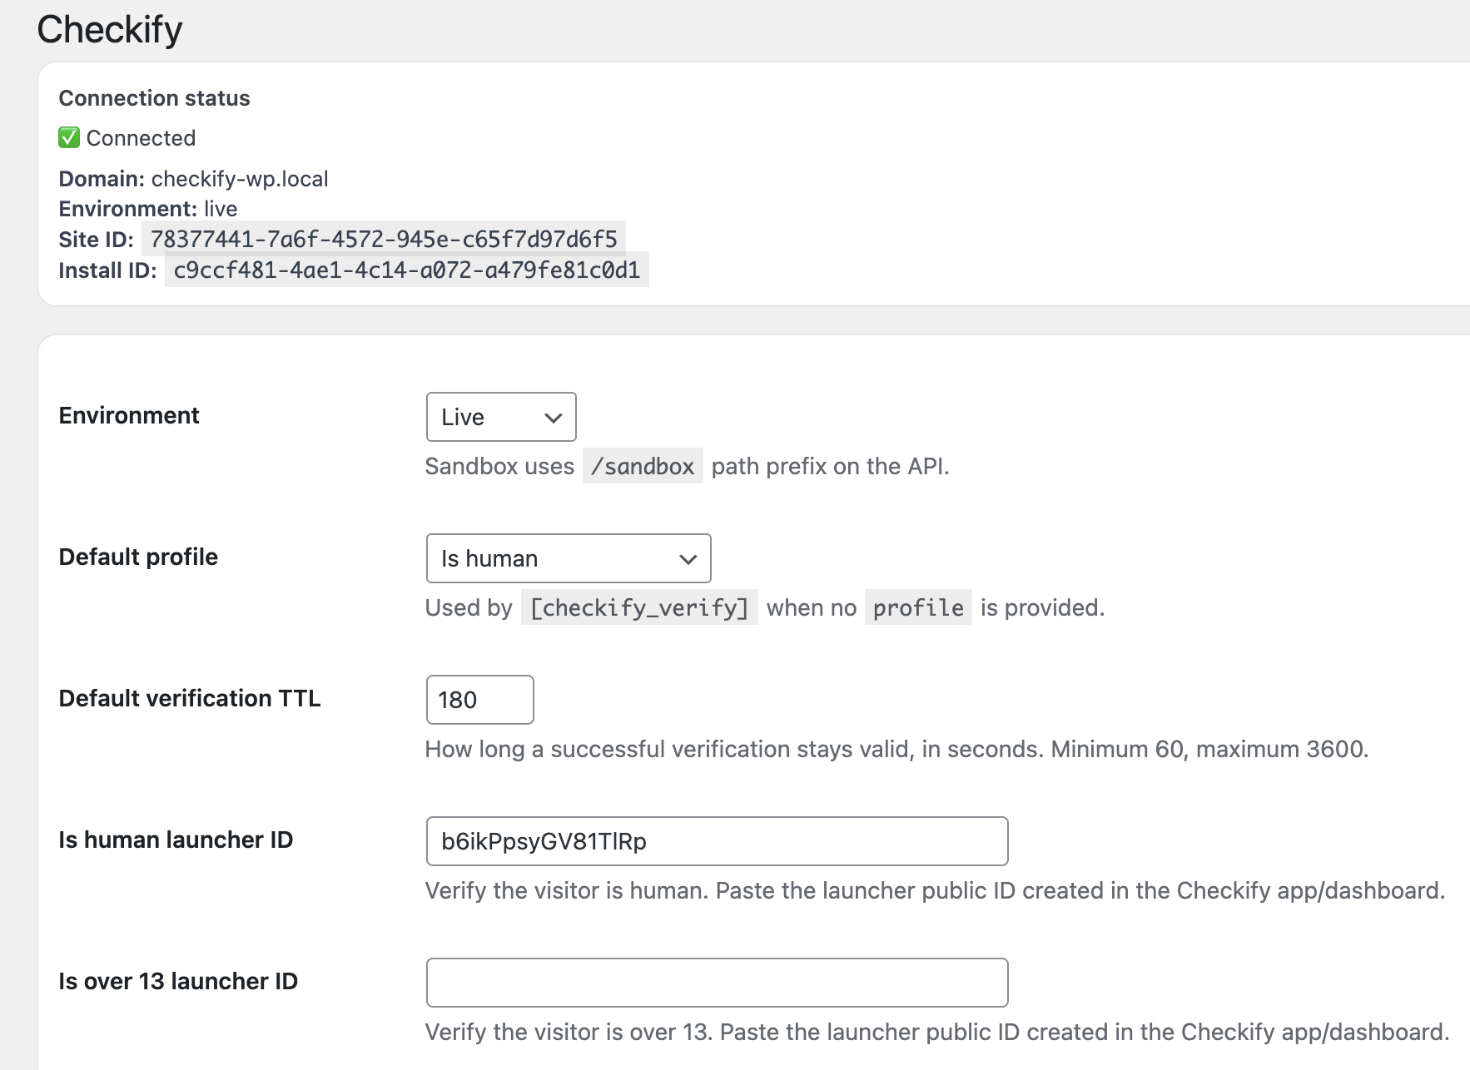Image resolution: width=1470 pixels, height=1070 pixels.
Task: Click the Default profile setting label
Action: (138, 557)
